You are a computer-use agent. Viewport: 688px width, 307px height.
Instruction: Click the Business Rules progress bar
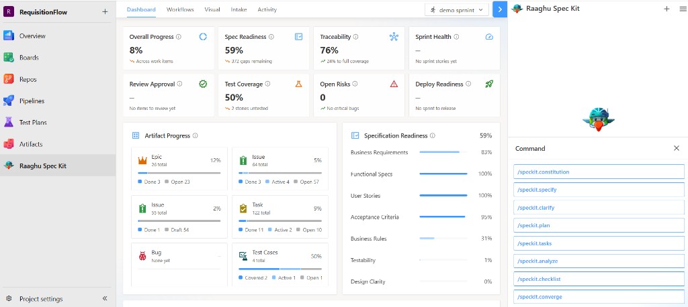(x=443, y=239)
